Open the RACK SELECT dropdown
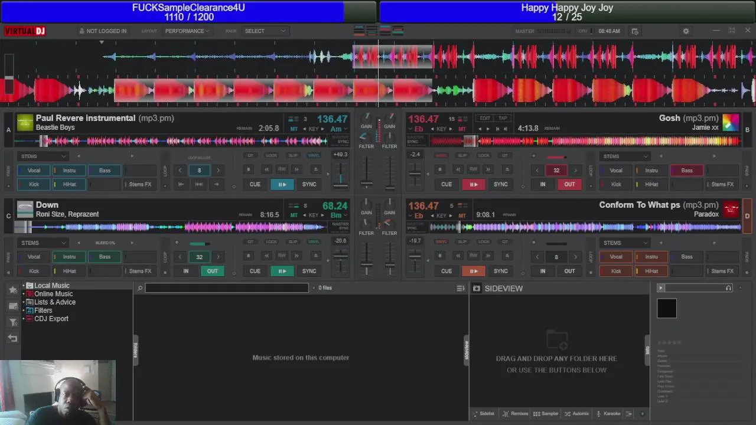This screenshot has width=756, height=425. click(265, 31)
